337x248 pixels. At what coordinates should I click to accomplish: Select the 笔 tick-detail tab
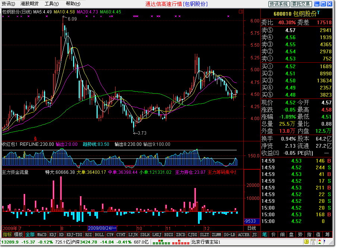264,235
